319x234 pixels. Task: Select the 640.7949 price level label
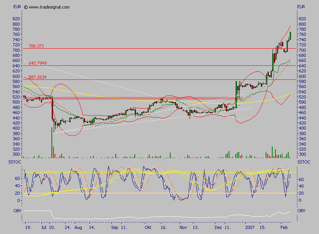coord(38,63)
